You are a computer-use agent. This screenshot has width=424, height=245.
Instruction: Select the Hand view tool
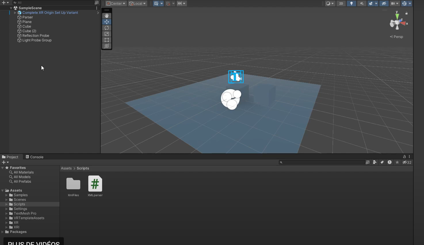107,16
